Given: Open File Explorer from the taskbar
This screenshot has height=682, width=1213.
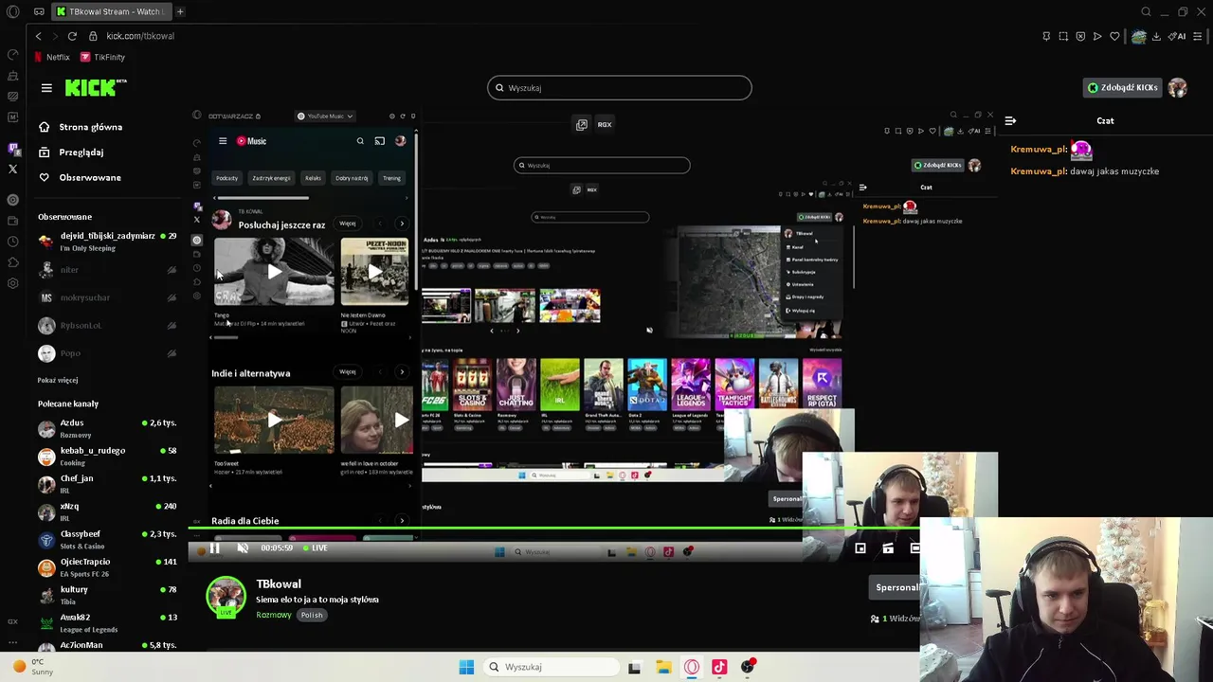Looking at the screenshot, I should [663, 667].
